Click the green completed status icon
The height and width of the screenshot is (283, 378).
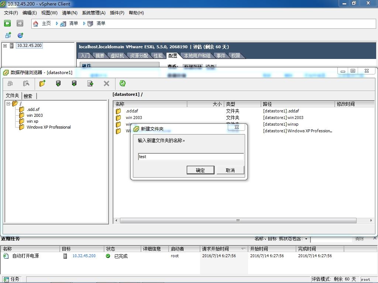pos(108,256)
